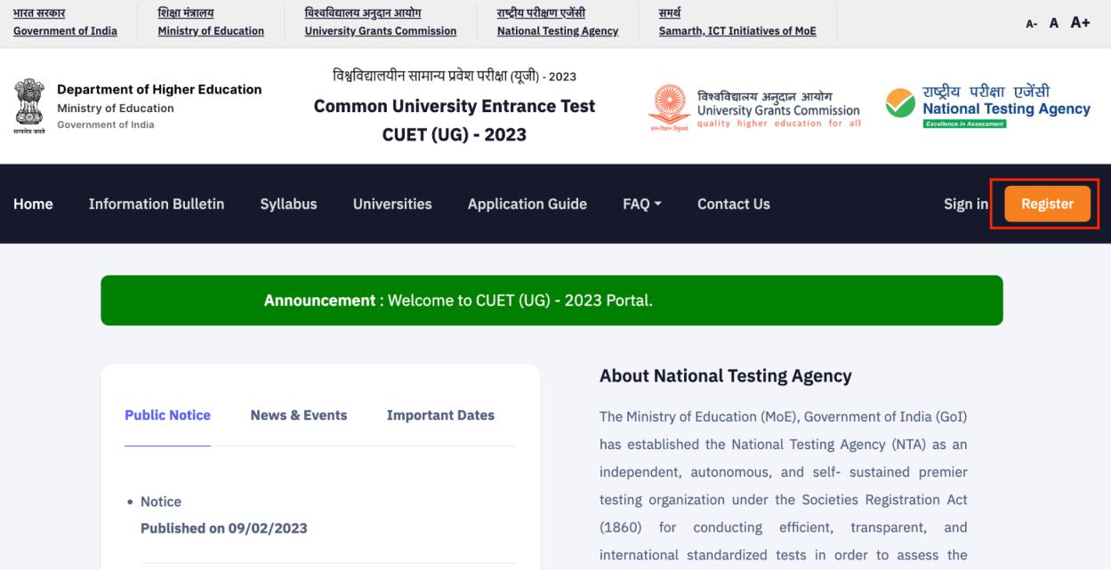Expand the FAQ dropdown menu

pos(642,204)
